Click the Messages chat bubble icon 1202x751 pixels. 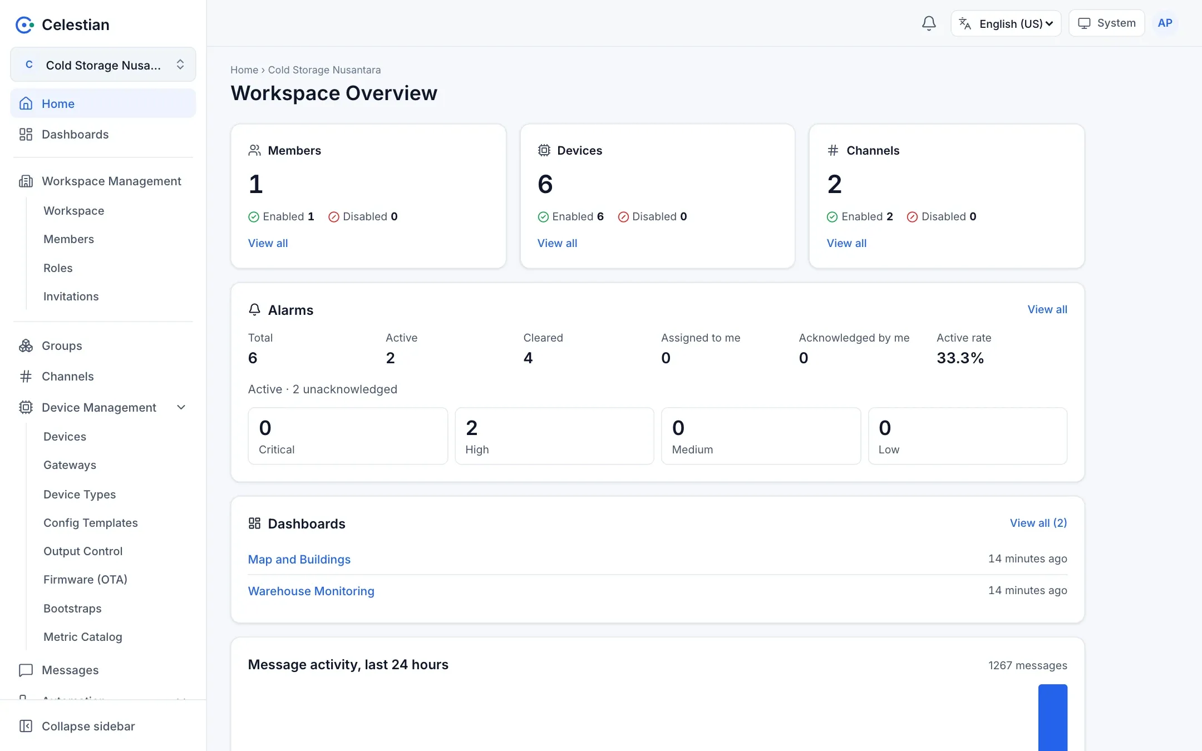coord(26,670)
